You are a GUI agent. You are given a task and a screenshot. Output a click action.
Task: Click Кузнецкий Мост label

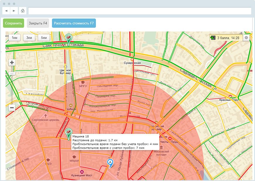(82, 175)
